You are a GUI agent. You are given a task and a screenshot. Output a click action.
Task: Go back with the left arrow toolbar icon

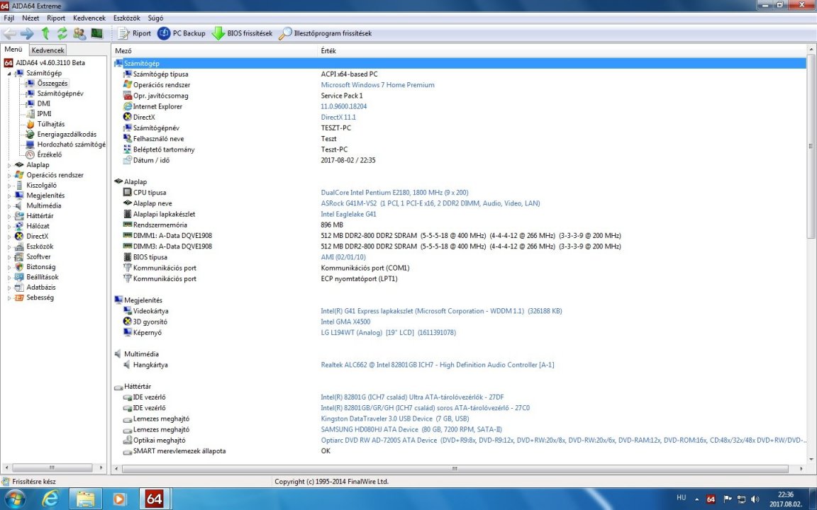pos(9,33)
